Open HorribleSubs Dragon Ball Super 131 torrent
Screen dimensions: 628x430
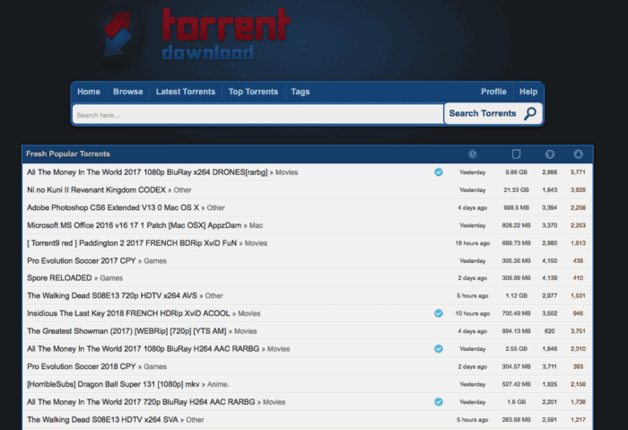point(113,384)
